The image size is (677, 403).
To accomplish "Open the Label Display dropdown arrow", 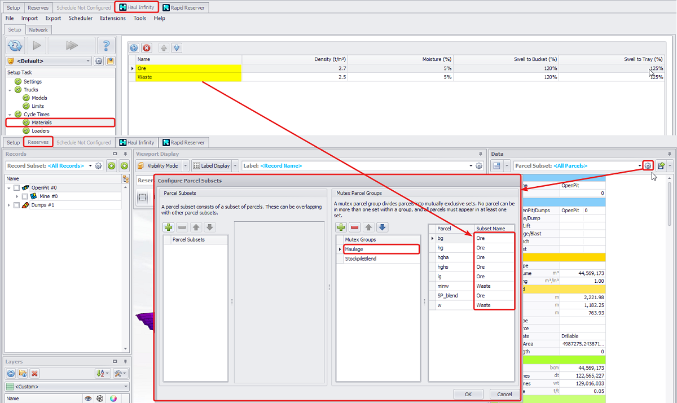I will click(236, 166).
